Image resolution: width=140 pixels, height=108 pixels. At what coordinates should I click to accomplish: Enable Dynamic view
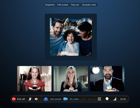[x=89, y=5]
